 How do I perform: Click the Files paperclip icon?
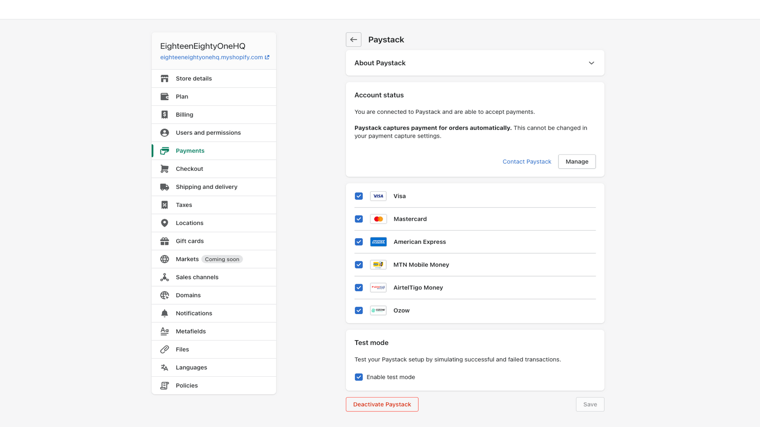pyautogui.click(x=164, y=349)
